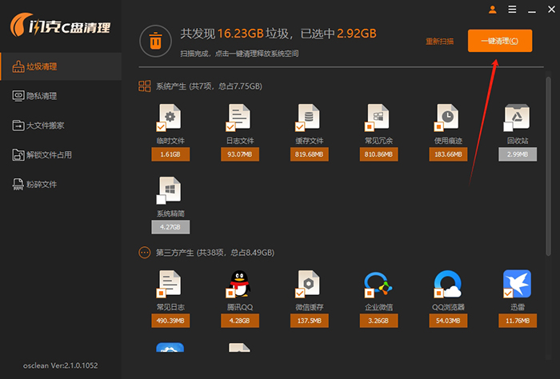The width and height of the screenshot is (560, 379).
Task: Click the 一键清理(C) button
Action: pos(500,41)
